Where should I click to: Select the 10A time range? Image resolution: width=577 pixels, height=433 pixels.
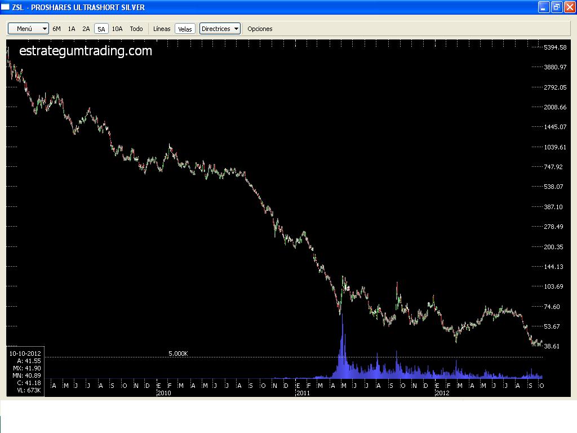click(x=117, y=29)
